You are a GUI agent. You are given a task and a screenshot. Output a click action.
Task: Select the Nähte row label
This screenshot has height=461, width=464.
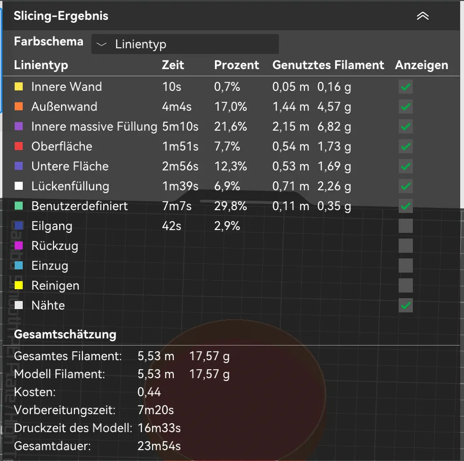[x=48, y=305]
